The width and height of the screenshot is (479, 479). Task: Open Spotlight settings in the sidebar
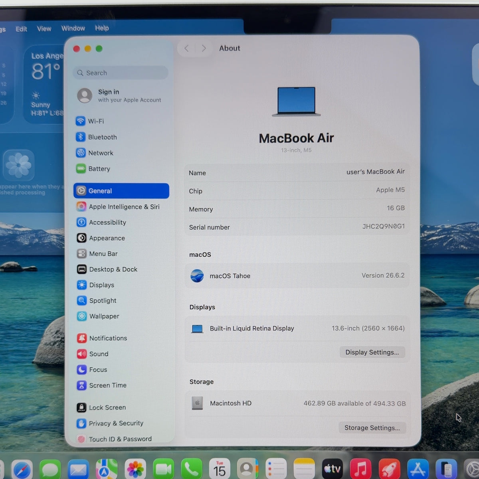click(121, 300)
